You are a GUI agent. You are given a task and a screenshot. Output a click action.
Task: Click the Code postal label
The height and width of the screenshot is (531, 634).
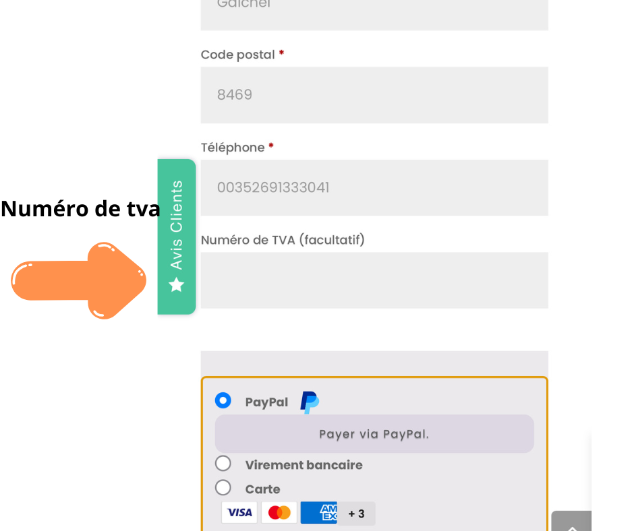point(237,55)
